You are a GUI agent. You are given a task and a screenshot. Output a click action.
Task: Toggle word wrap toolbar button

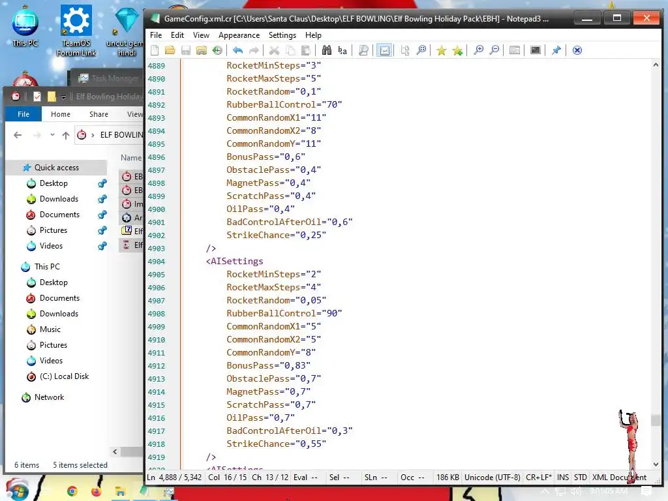(384, 50)
